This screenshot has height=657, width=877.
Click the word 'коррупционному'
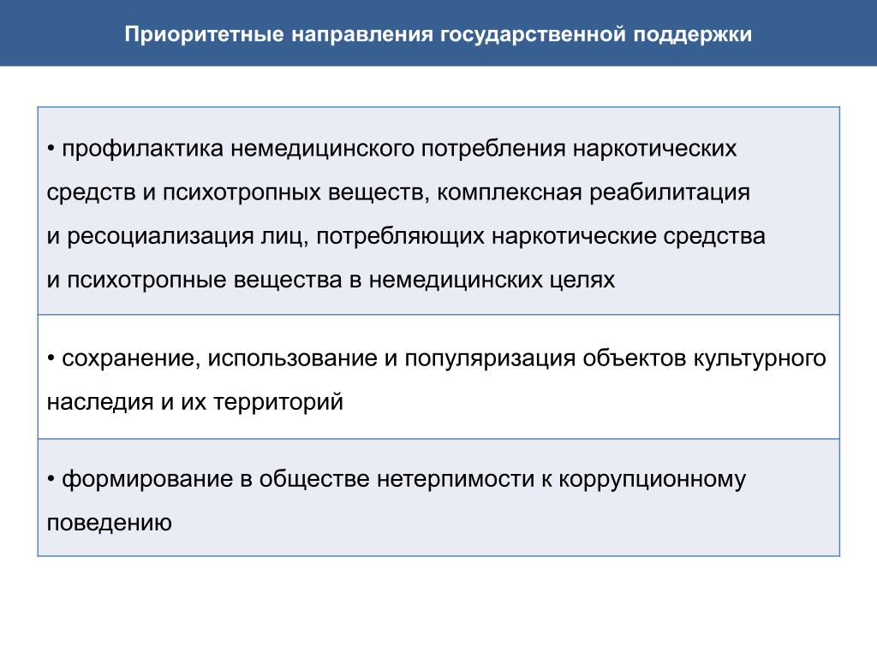pos(652,479)
